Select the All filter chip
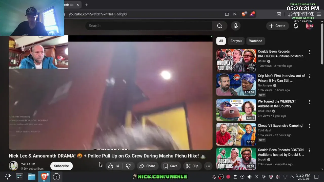Image resolution: width=324 pixels, height=182 pixels. click(221, 41)
